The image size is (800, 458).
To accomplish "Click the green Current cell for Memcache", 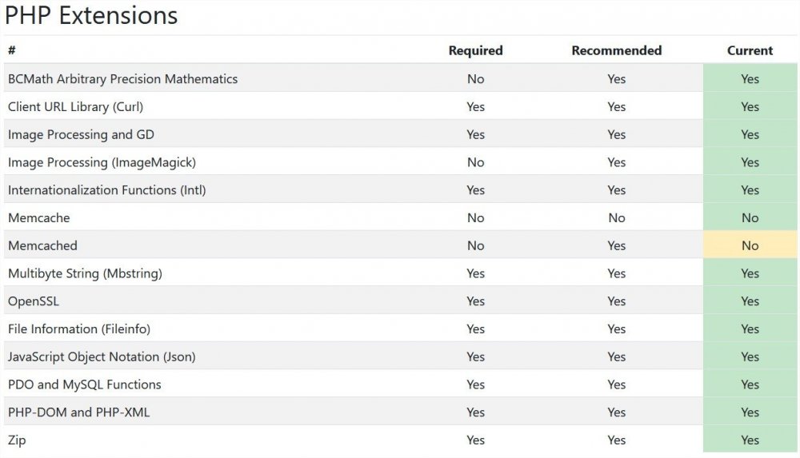I will [750, 217].
